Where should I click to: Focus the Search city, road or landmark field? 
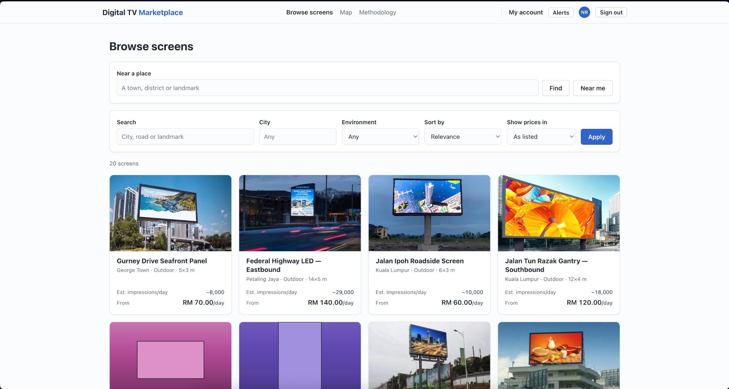(x=185, y=137)
